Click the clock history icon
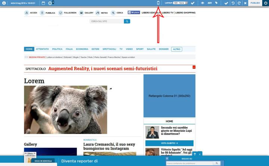Viewport: 269px width, 166px height. click(x=50, y=3)
